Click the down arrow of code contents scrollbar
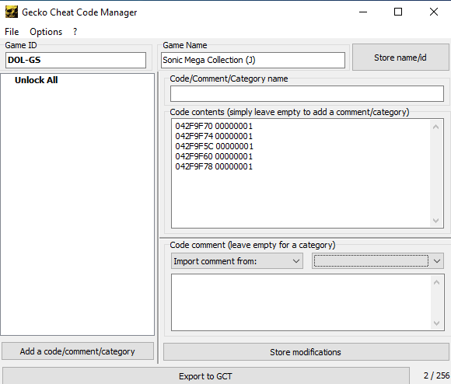Screen dimensions: 451x384 (x=435, y=221)
